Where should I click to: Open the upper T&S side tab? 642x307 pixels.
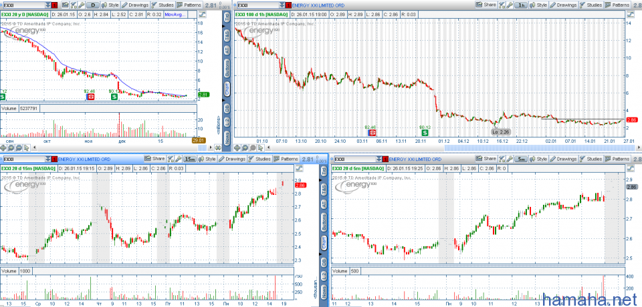click(227, 36)
